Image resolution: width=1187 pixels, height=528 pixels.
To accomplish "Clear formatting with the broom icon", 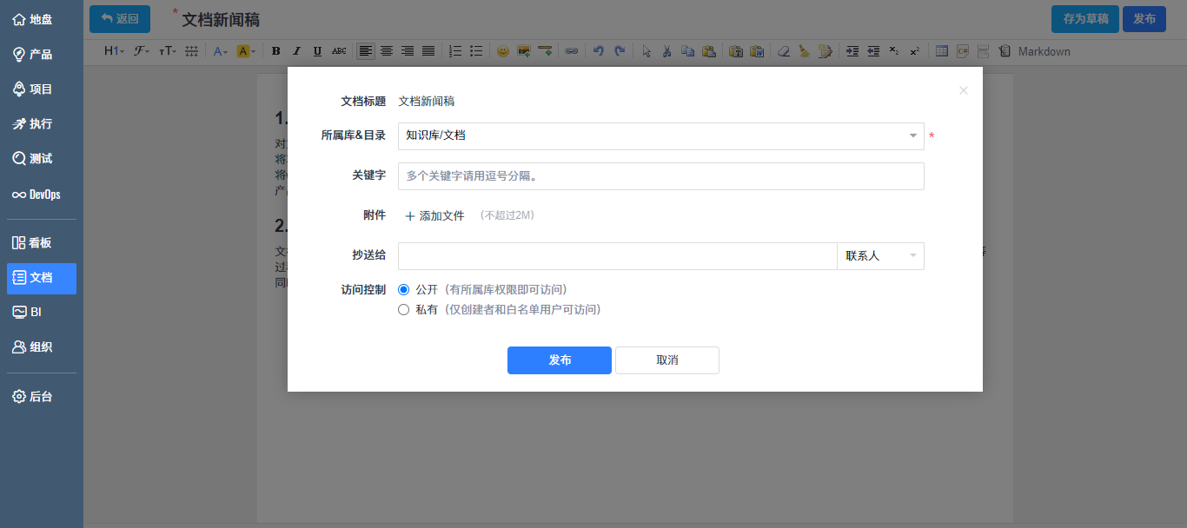I will (803, 51).
